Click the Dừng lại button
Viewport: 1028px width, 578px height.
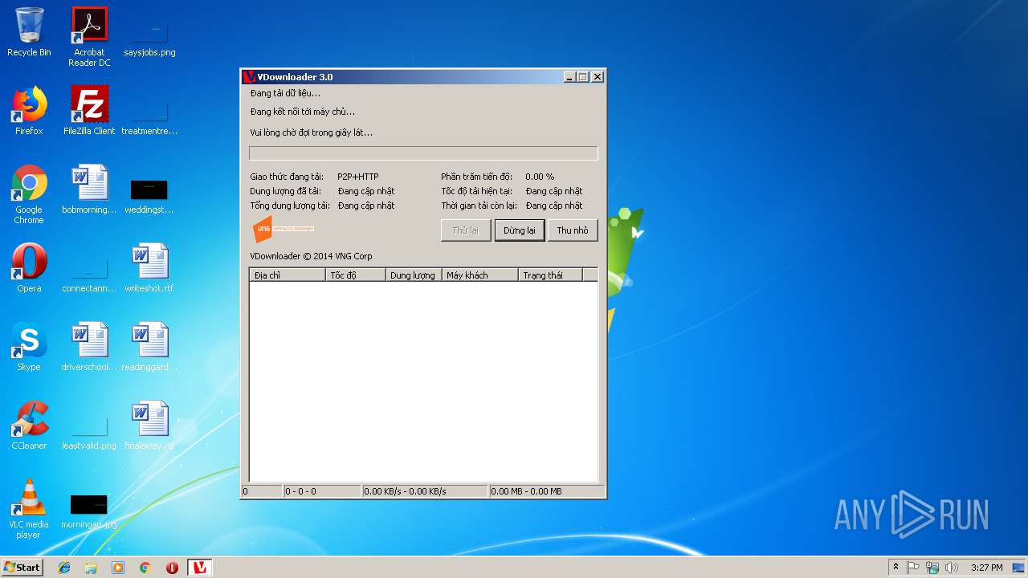(x=520, y=230)
